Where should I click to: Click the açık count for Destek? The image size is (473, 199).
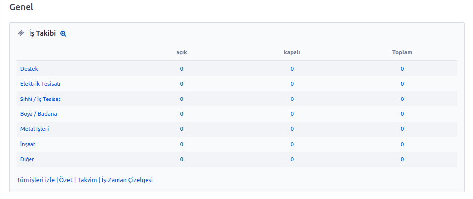pos(182,69)
